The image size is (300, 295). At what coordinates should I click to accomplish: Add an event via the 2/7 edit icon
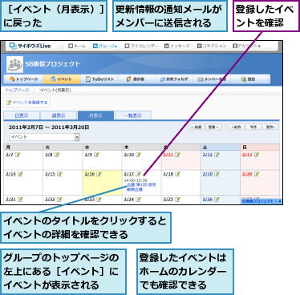[18, 155]
